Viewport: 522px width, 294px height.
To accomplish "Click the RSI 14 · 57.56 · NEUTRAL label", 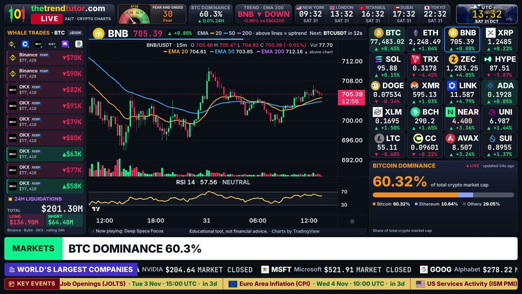I will coord(213,182).
